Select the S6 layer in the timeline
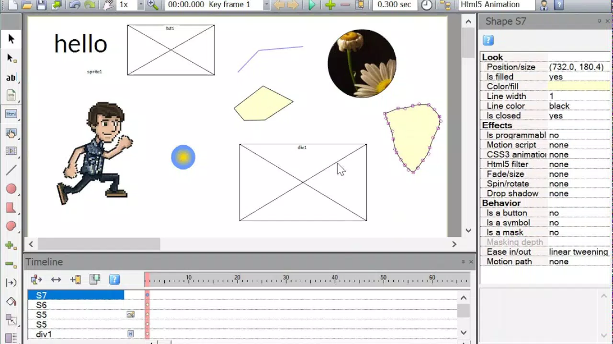This screenshot has height=344, width=613. click(76, 305)
